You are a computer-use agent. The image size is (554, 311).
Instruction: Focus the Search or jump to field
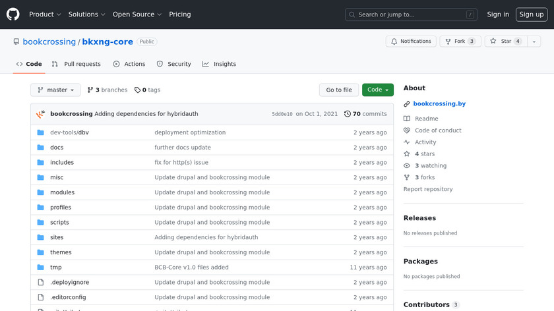(x=412, y=14)
